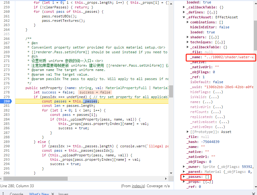The width and height of the screenshot is (257, 195).
Task: Switch to the Console drawer tab
Action: (x=17, y=194)
